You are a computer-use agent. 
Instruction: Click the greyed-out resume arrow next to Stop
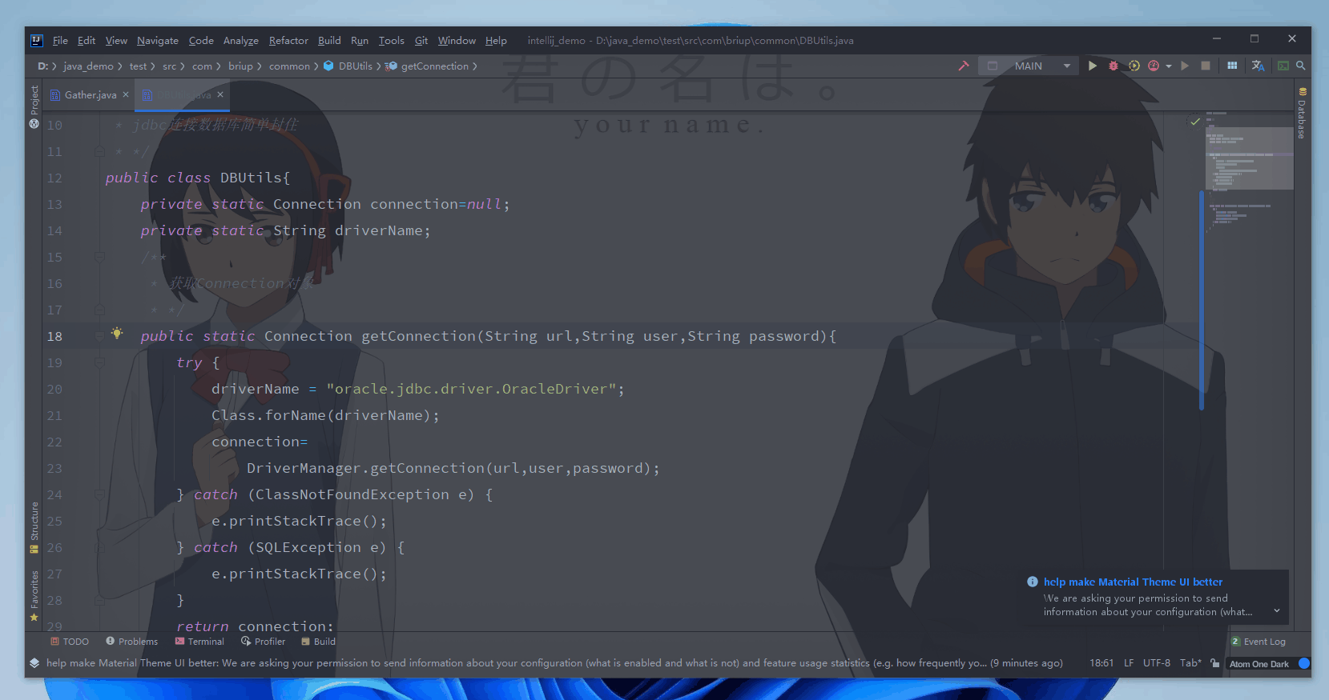tap(1185, 66)
